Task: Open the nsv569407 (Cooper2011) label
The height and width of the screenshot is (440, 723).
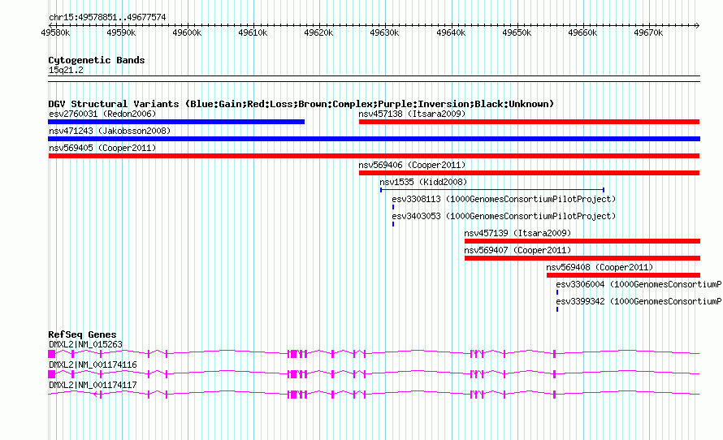Action: [x=517, y=250]
